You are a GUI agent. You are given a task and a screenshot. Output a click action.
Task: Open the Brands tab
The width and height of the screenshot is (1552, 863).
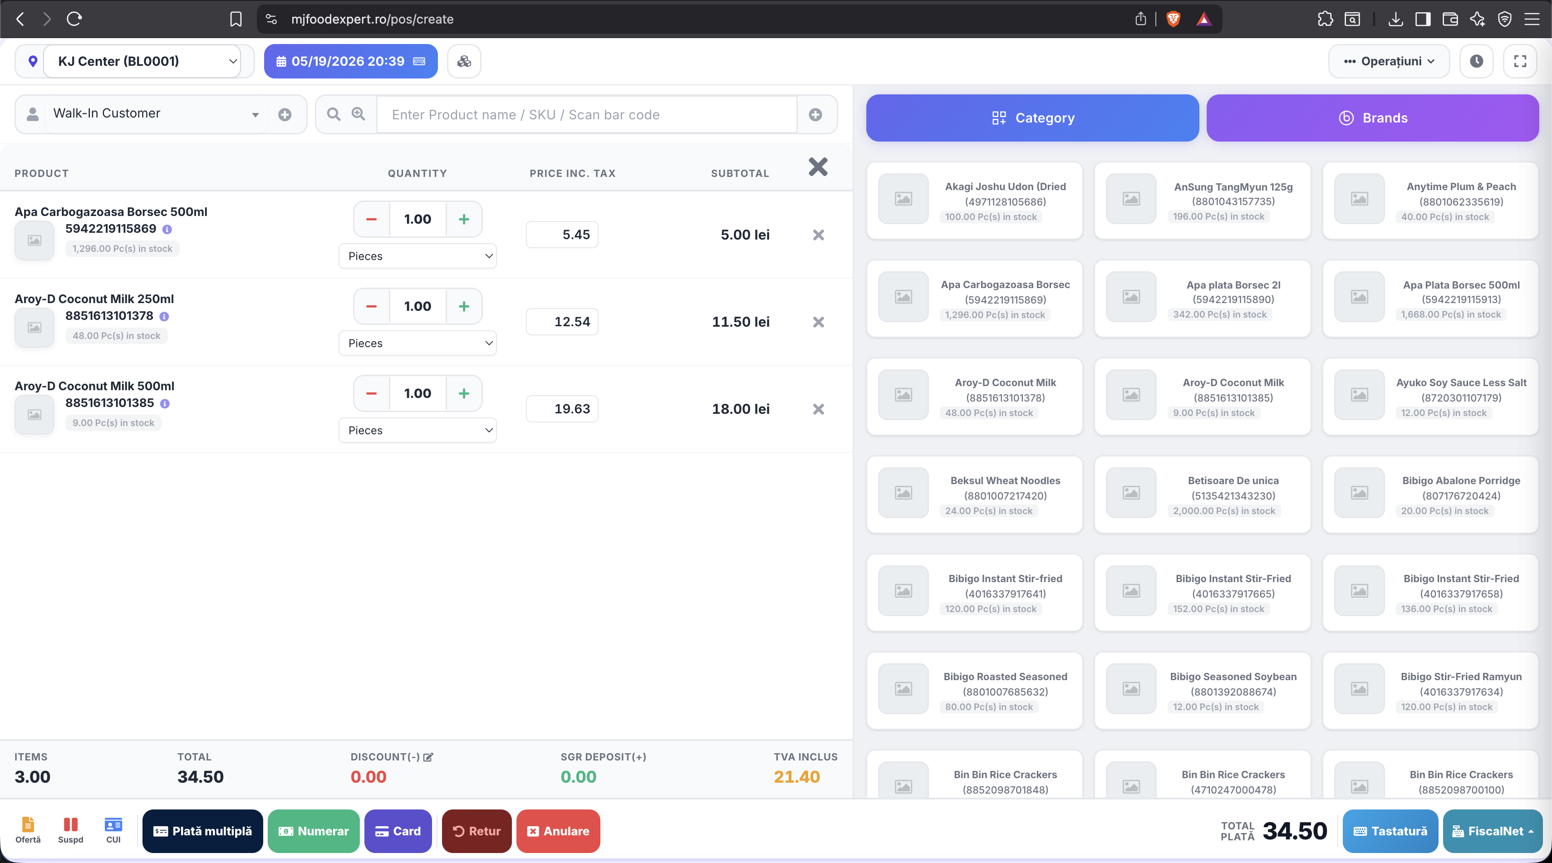1372,118
